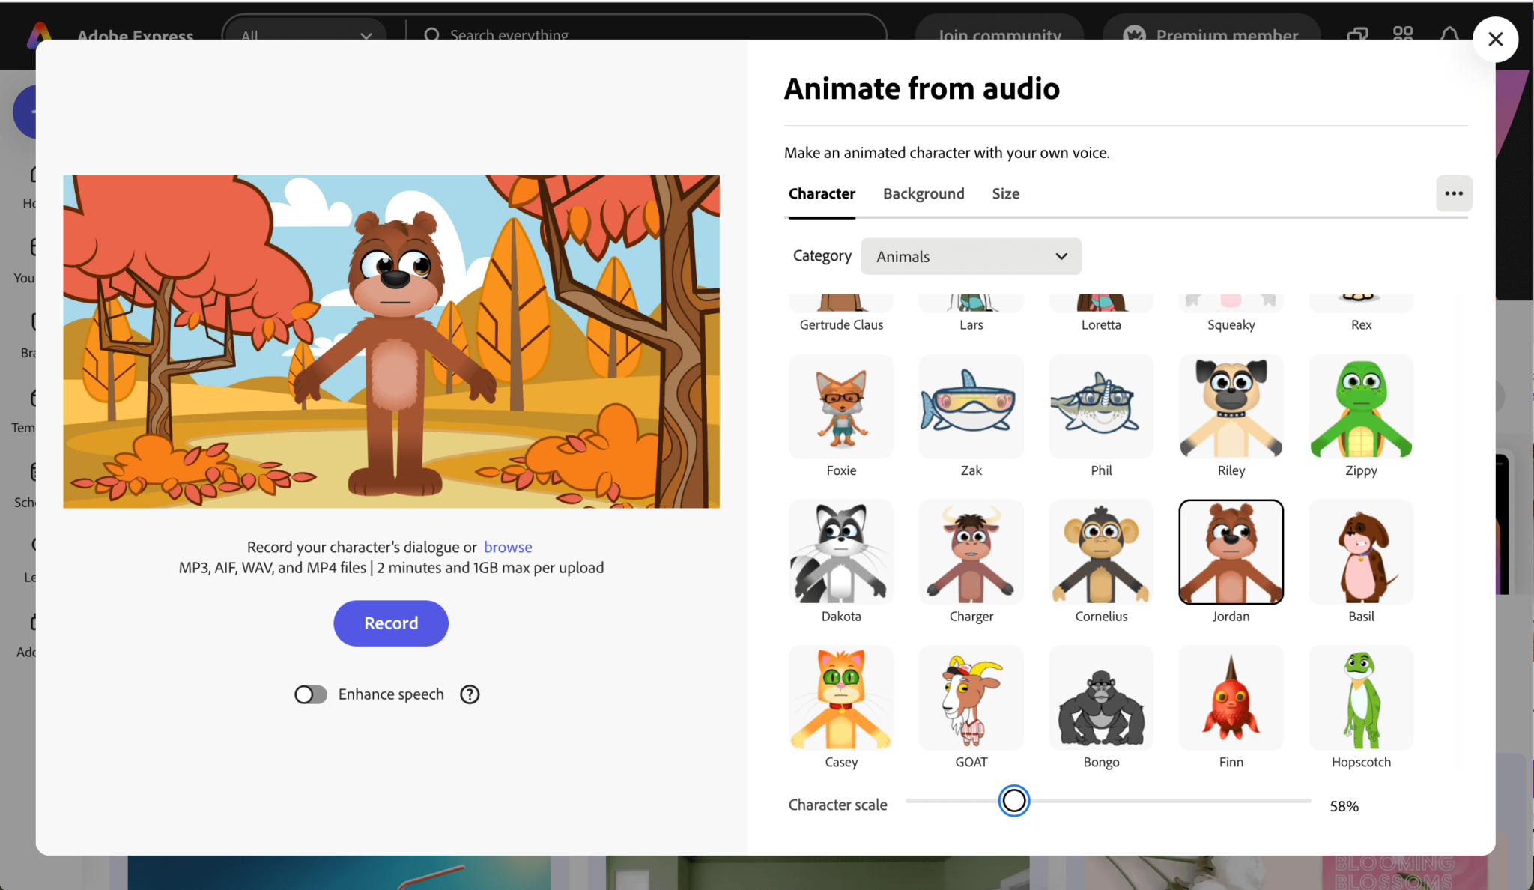Select the Bongo gorilla character

[1100, 697]
